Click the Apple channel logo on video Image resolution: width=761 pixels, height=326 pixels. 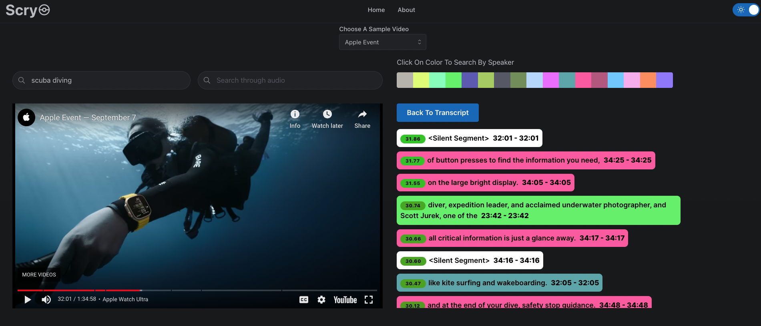pyautogui.click(x=26, y=117)
